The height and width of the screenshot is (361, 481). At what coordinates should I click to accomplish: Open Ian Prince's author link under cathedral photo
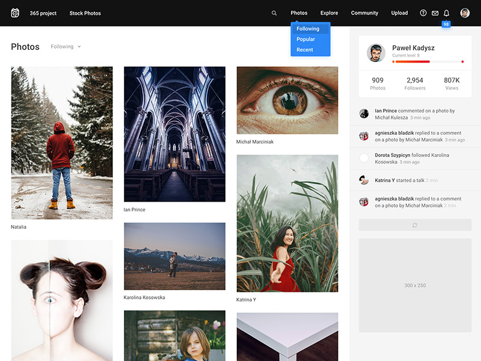tap(134, 210)
